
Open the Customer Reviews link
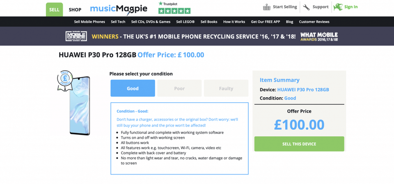tap(314, 22)
